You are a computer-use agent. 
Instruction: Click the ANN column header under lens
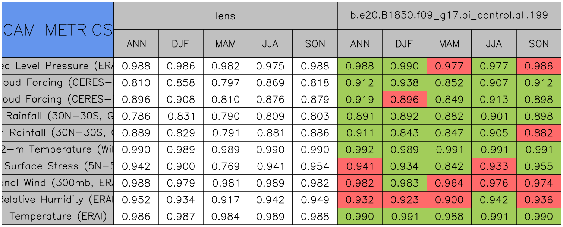pos(136,44)
